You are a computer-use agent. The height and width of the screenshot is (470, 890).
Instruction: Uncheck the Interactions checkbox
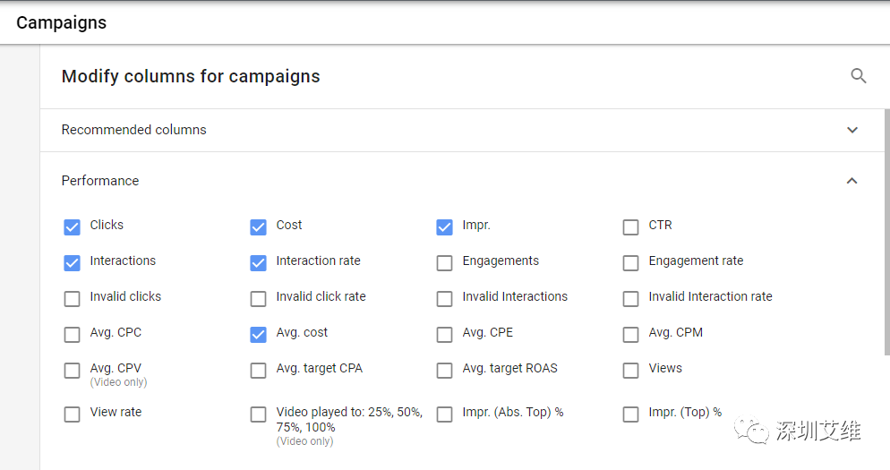click(73, 263)
